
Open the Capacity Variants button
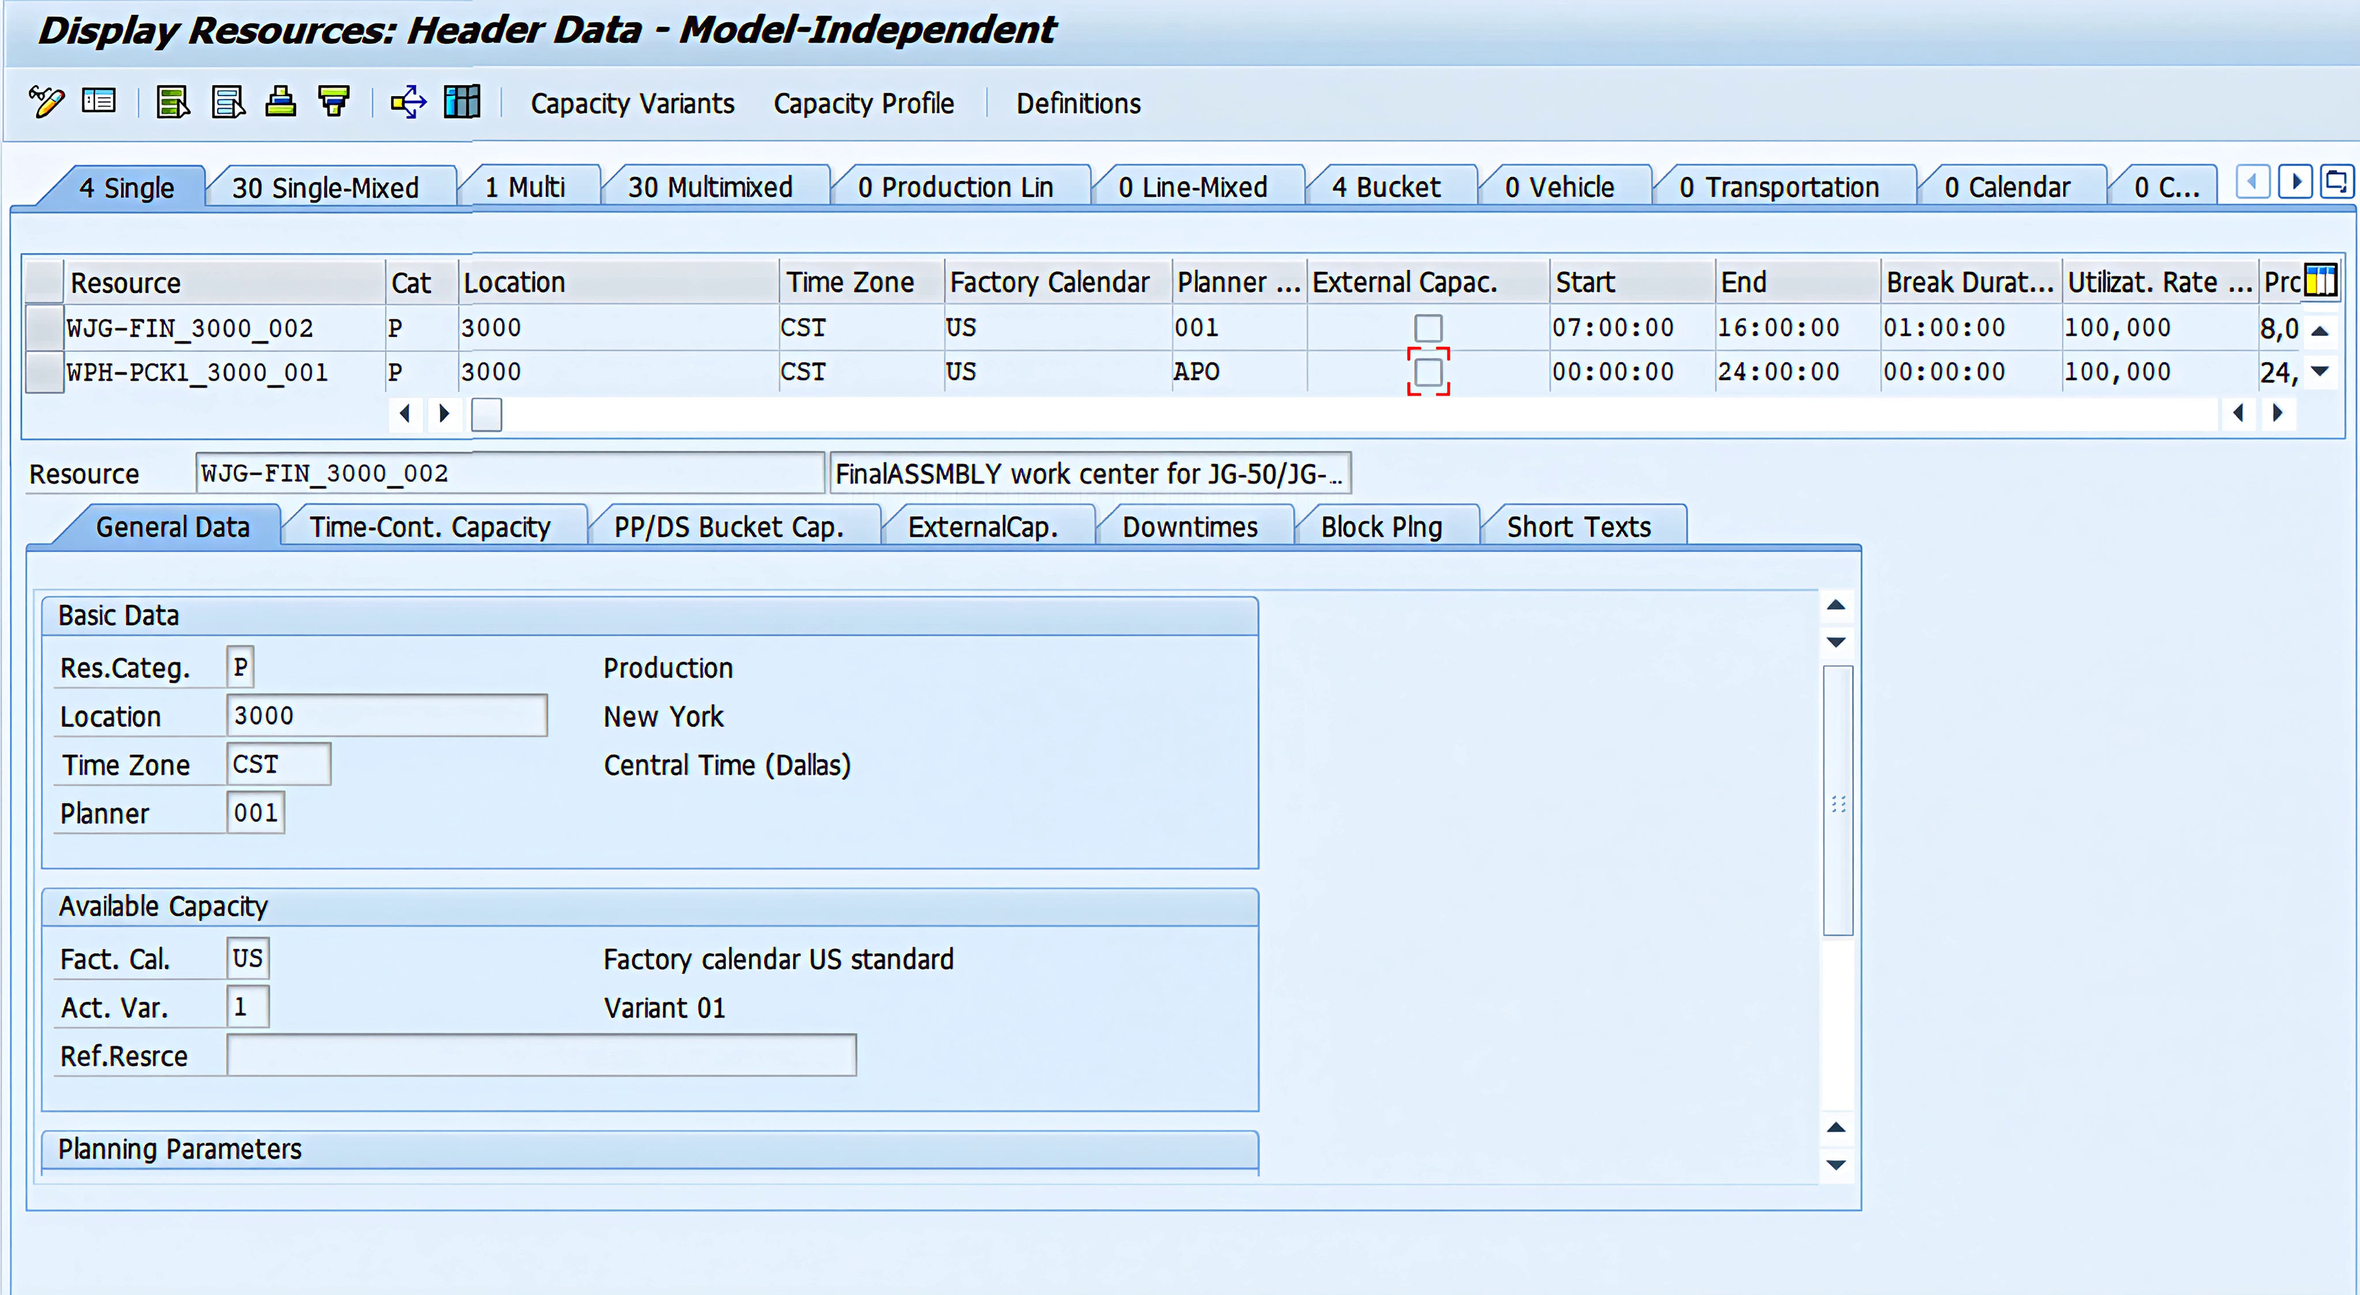(632, 104)
